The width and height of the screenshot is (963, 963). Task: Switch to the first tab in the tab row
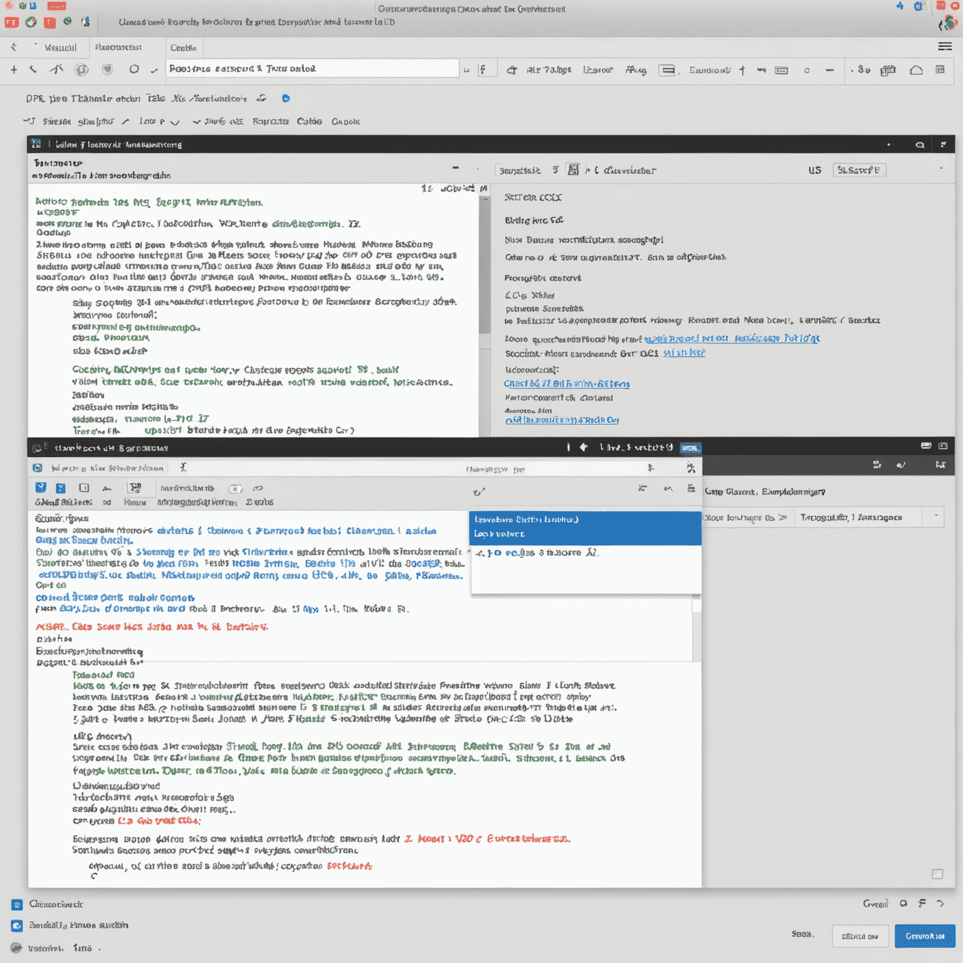coord(60,48)
